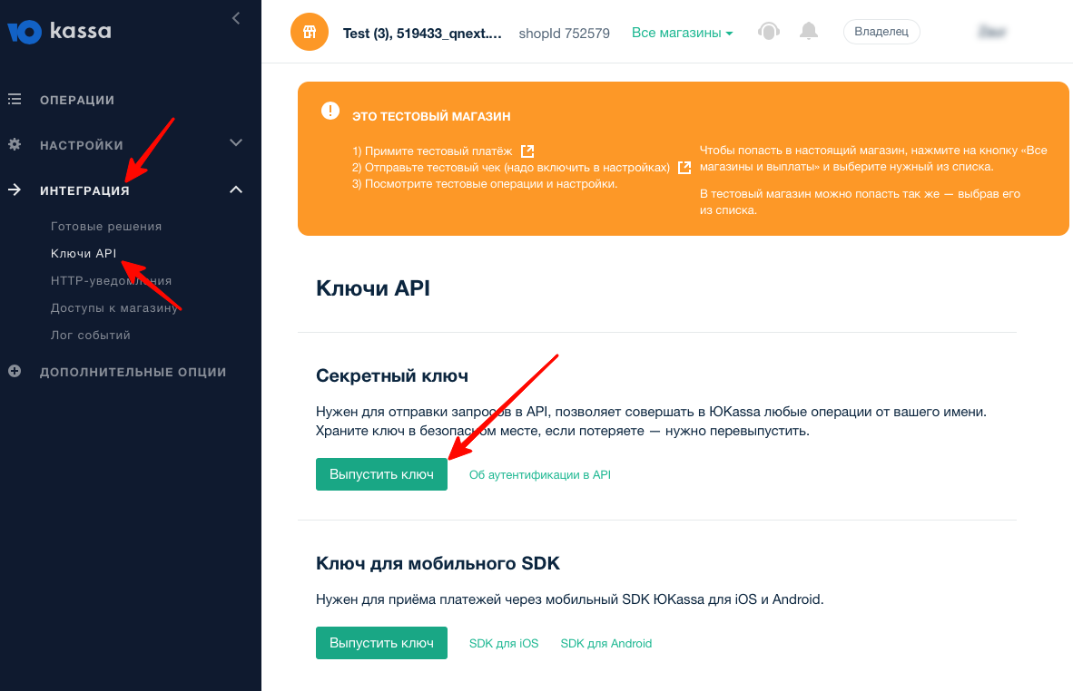Viewport: 1073px width, 691px height.
Task: Issue the secret key with Выпустить ключ
Action: click(381, 474)
